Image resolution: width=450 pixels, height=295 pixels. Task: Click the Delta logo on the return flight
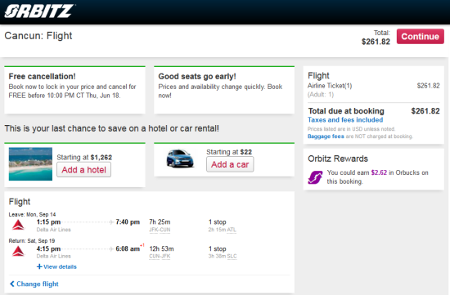coord(18,252)
